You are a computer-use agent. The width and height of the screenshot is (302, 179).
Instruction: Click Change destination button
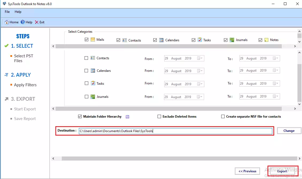point(289,130)
